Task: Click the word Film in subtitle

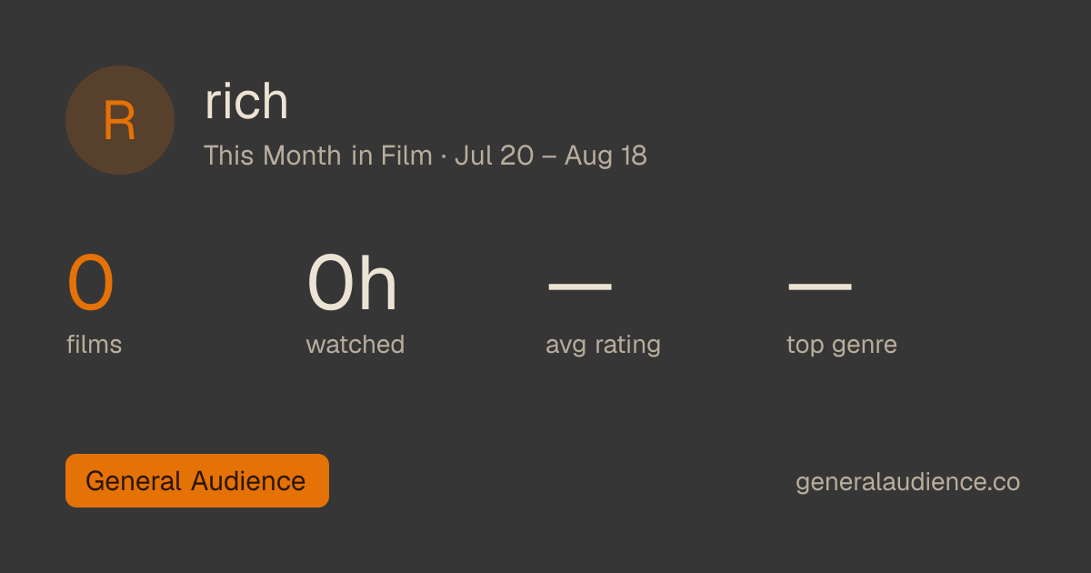Action: (x=406, y=156)
